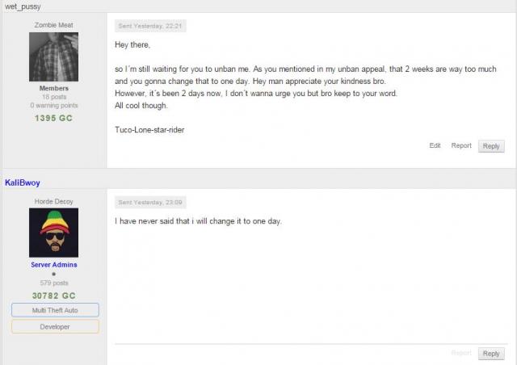The height and width of the screenshot is (365, 517).
Task: Click the Rasta-hat avatar of KaliBwoy
Action: 54,233
